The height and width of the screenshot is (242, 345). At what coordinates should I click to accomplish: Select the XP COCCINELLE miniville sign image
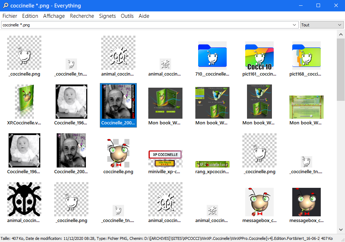[x=165, y=159]
